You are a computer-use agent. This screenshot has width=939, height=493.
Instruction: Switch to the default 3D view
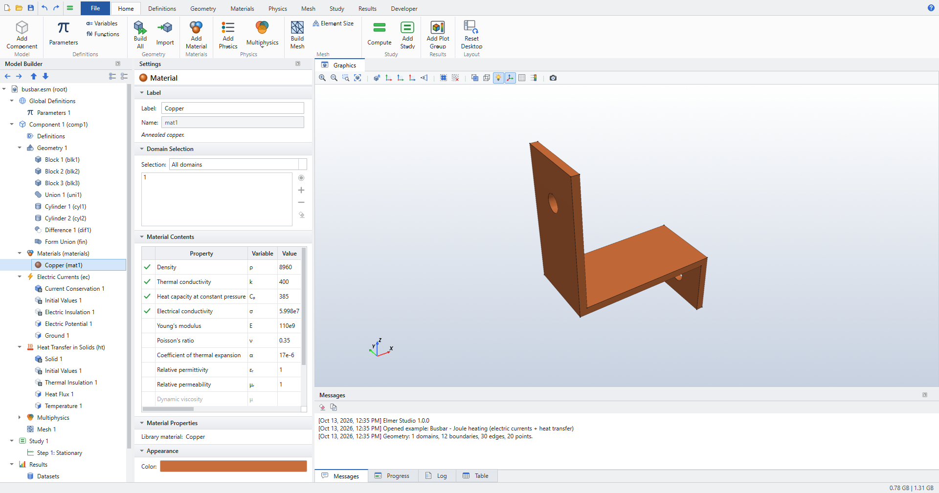377,78
